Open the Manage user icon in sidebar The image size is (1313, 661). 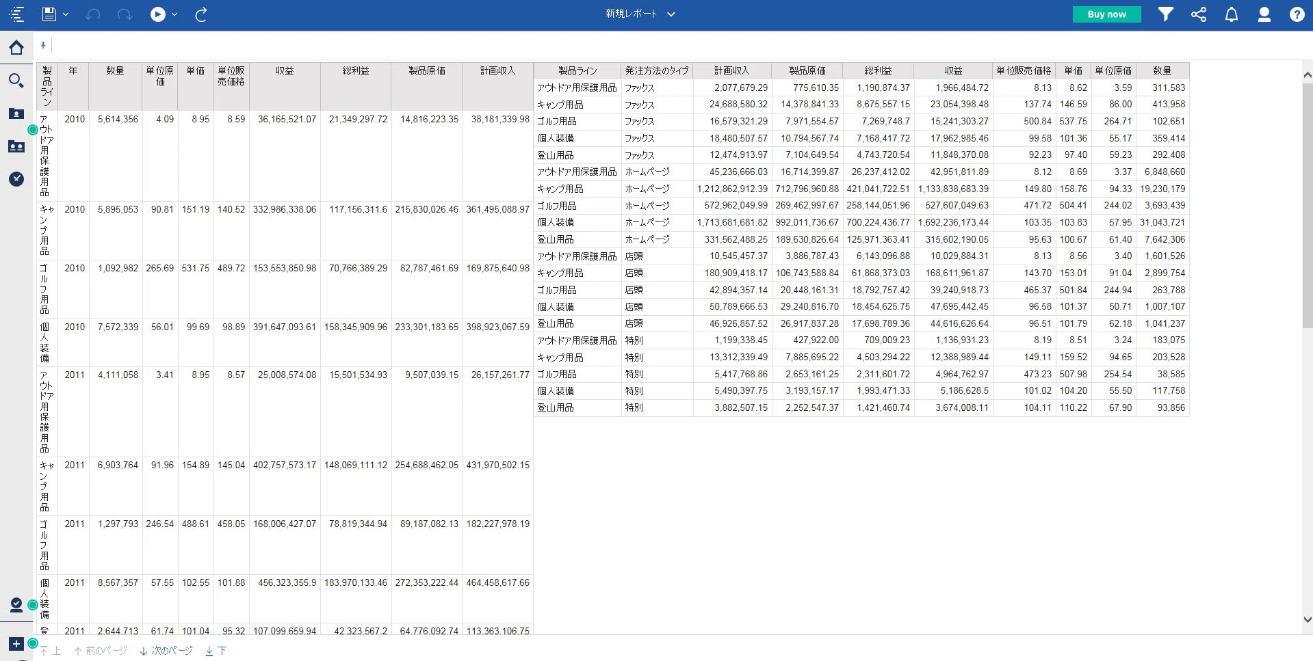[16, 605]
